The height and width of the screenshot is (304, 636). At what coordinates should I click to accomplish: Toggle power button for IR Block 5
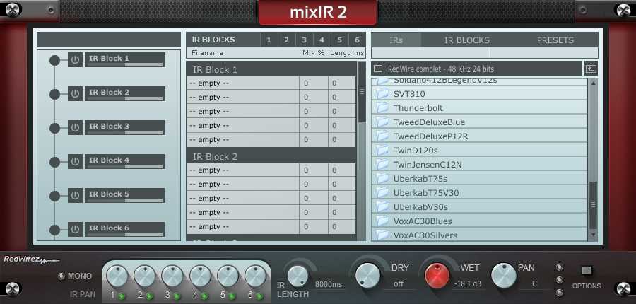point(76,195)
